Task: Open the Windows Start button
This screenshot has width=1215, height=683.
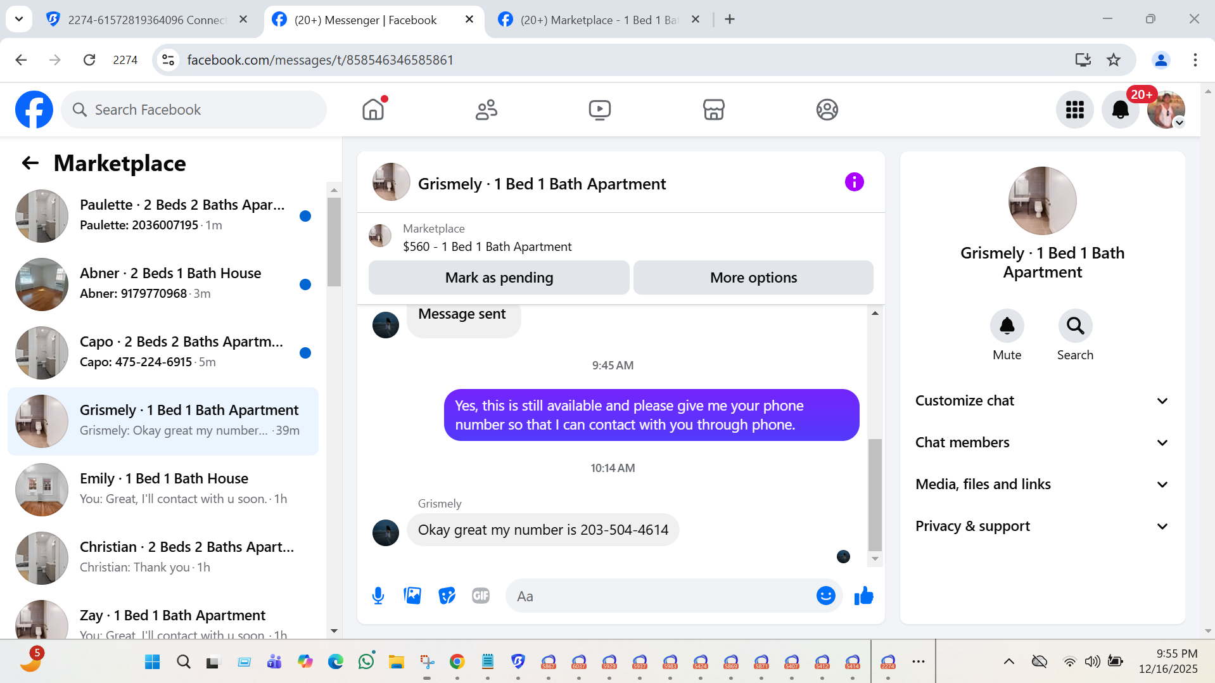Action: click(x=153, y=662)
